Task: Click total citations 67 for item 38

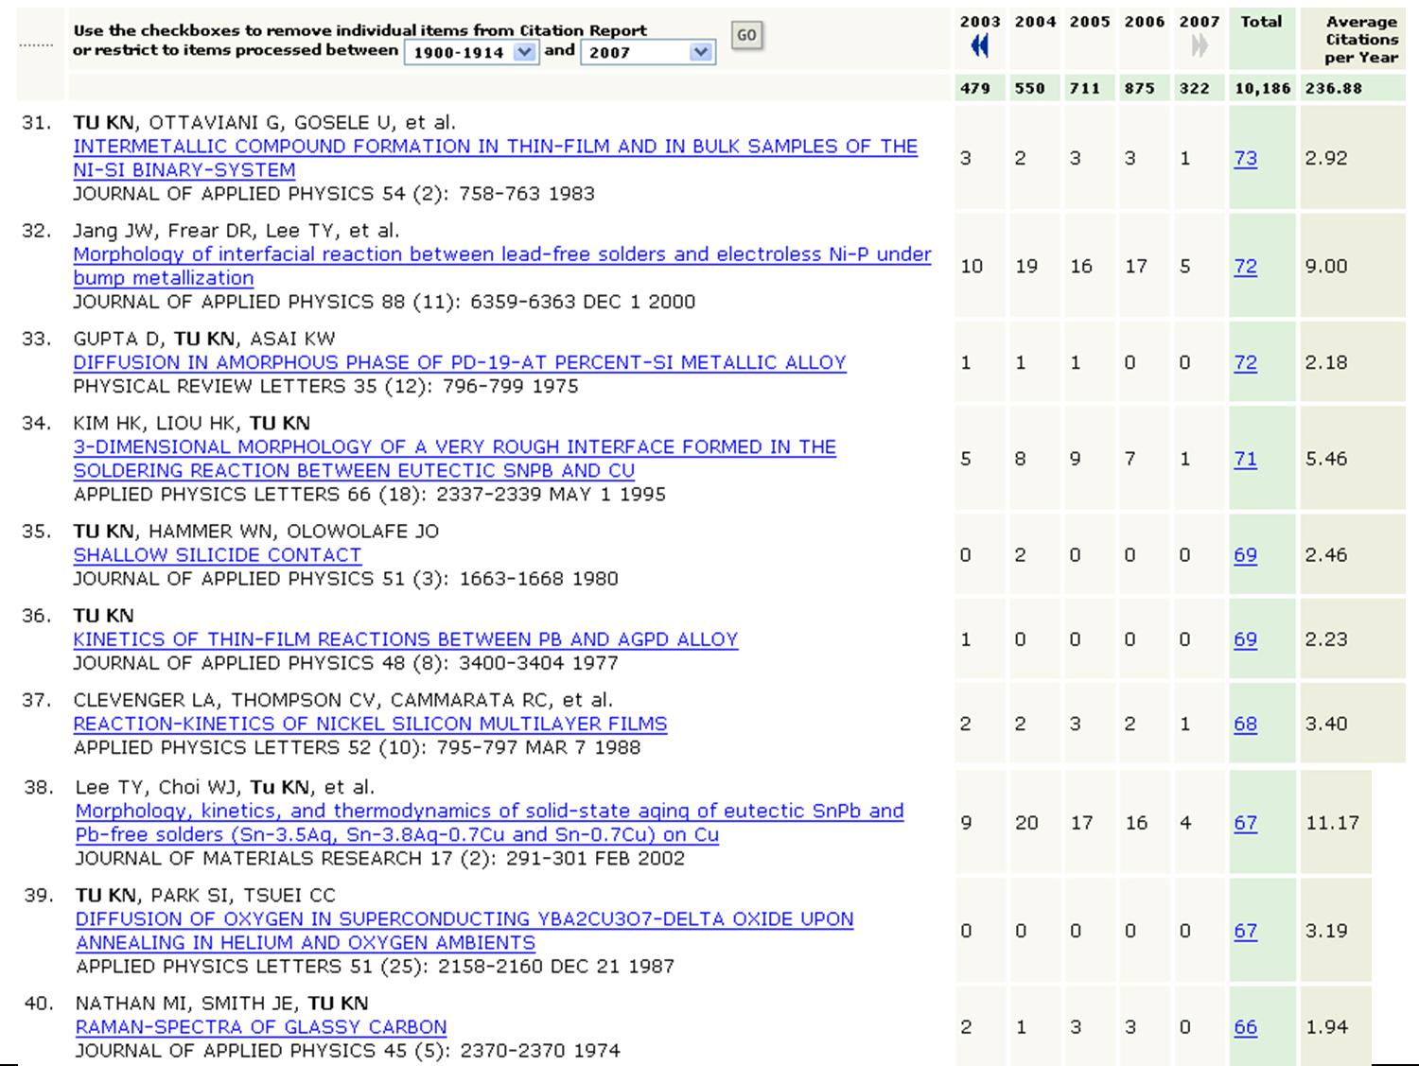Action: click(1245, 823)
